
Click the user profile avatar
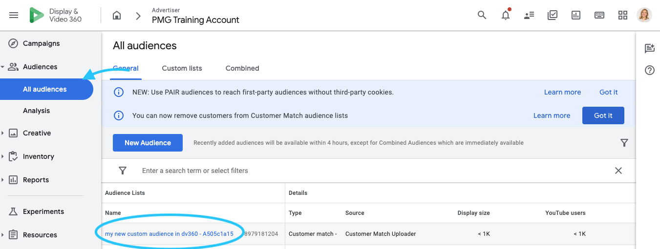point(644,15)
